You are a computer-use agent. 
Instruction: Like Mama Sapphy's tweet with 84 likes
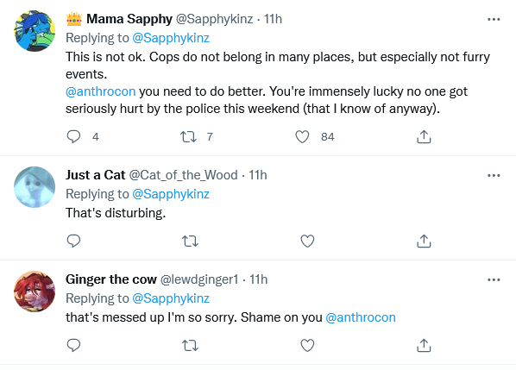(302, 136)
